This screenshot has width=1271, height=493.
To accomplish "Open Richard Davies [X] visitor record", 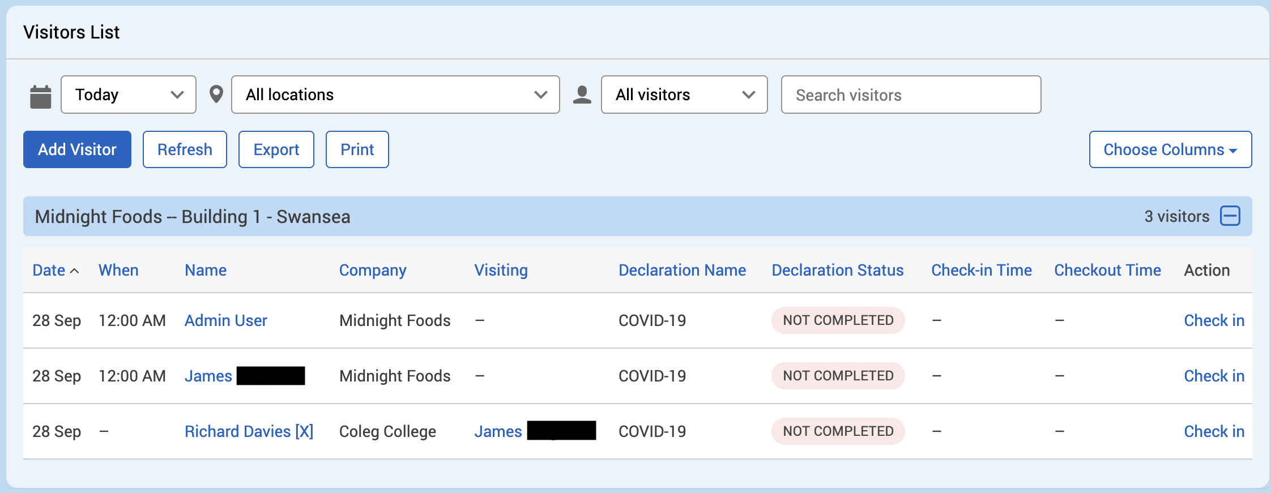I will click(x=249, y=431).
